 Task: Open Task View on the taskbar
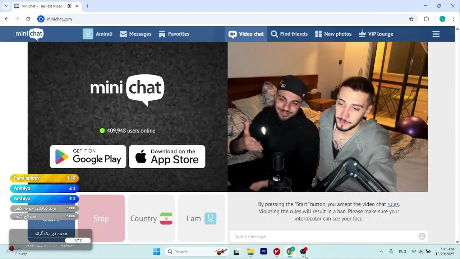coord(236,252)
